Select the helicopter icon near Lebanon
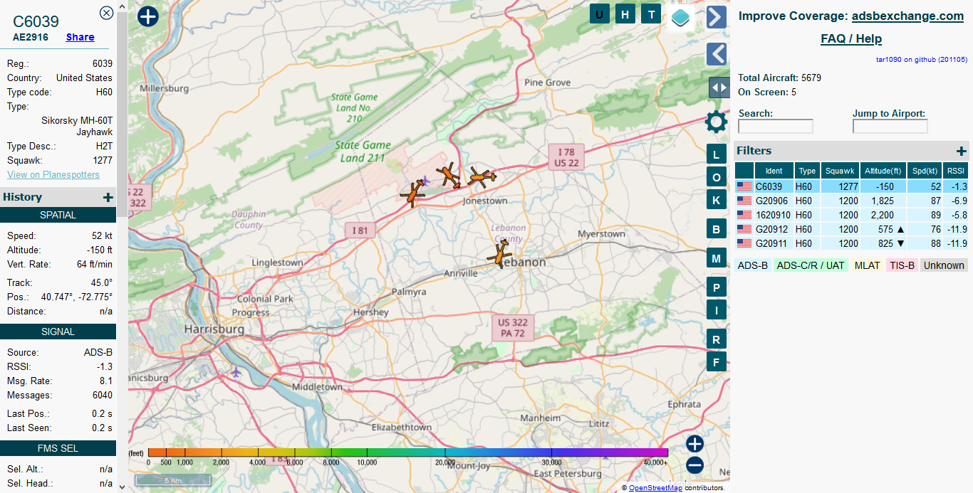973x493 pixels. (x=500, y=253)
